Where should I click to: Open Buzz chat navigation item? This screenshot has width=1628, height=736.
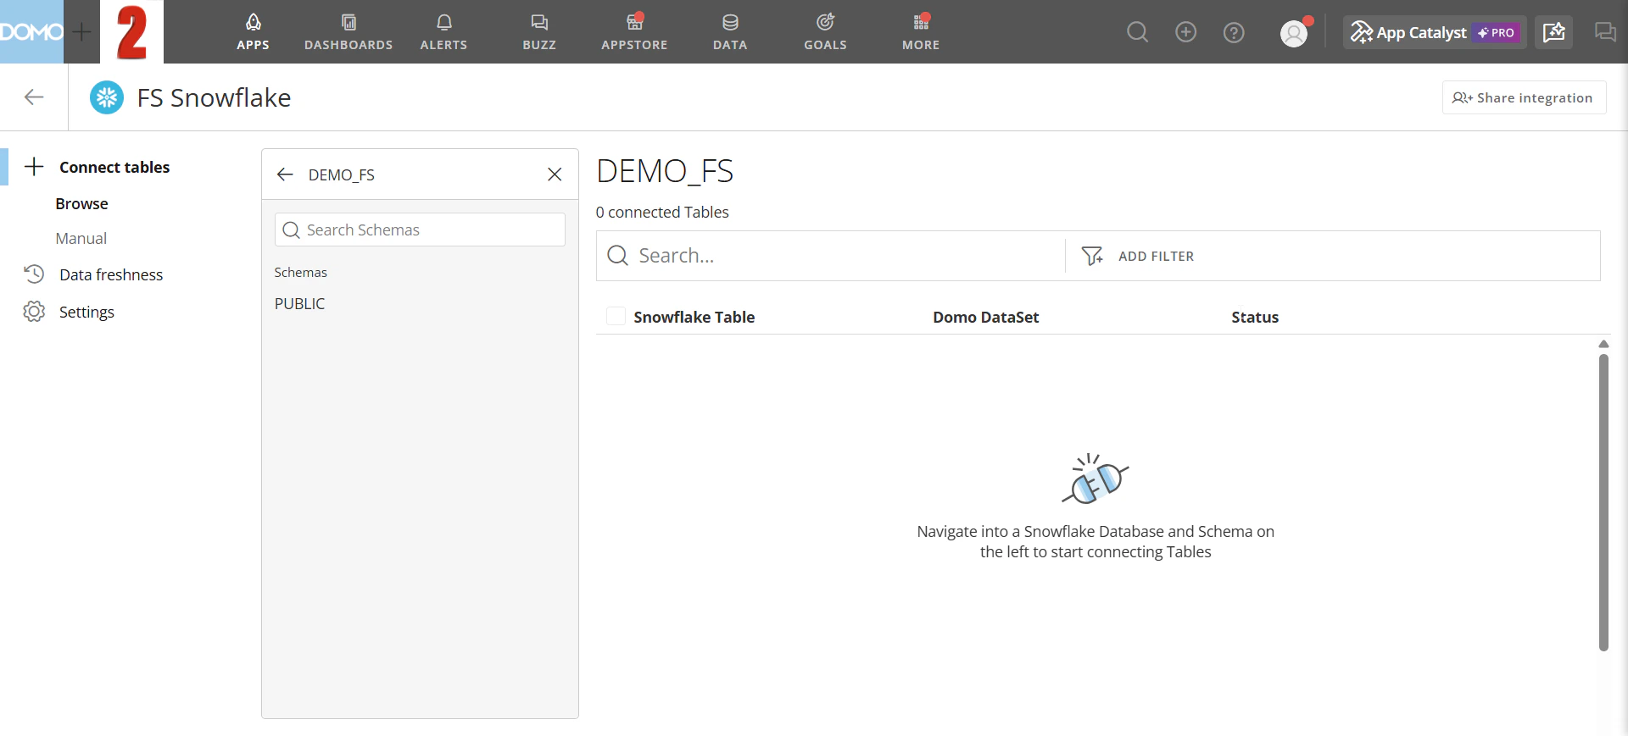click(539, 32)
